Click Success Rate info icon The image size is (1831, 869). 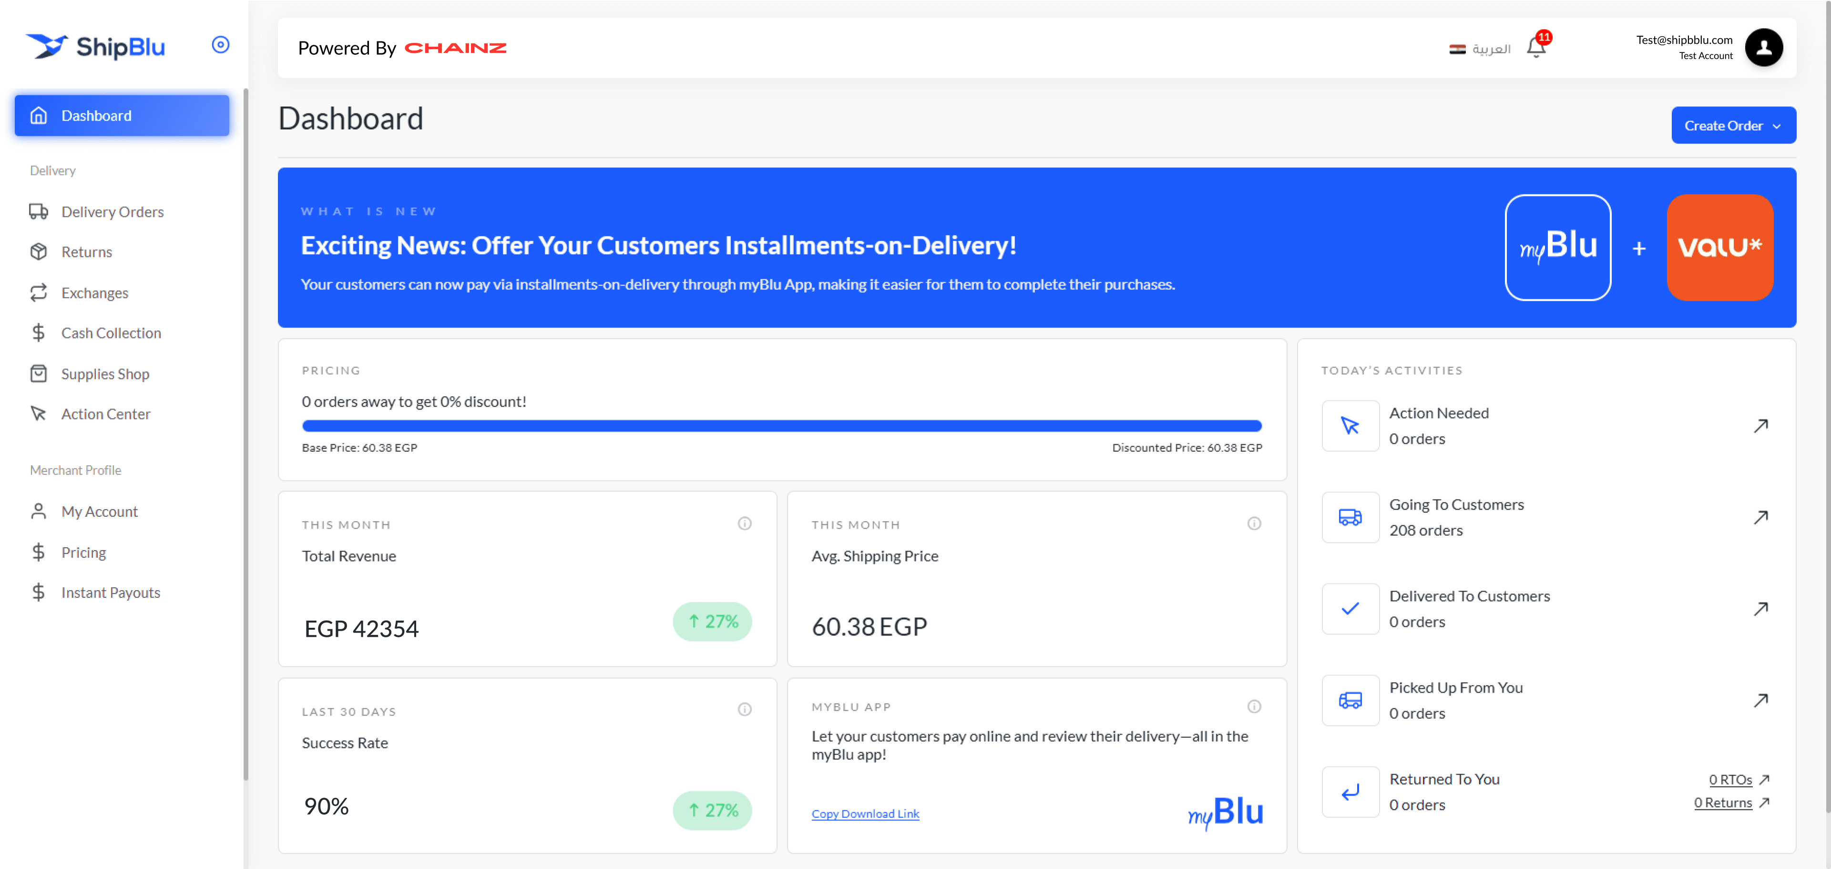click(744, 709)
